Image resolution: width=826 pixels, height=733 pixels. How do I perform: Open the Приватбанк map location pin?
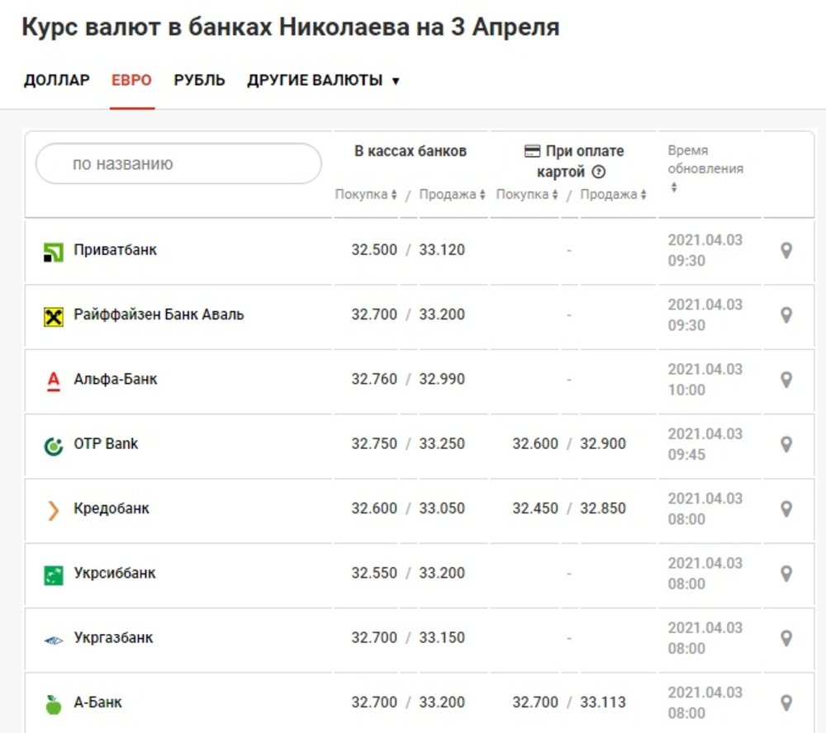[786, 250]
